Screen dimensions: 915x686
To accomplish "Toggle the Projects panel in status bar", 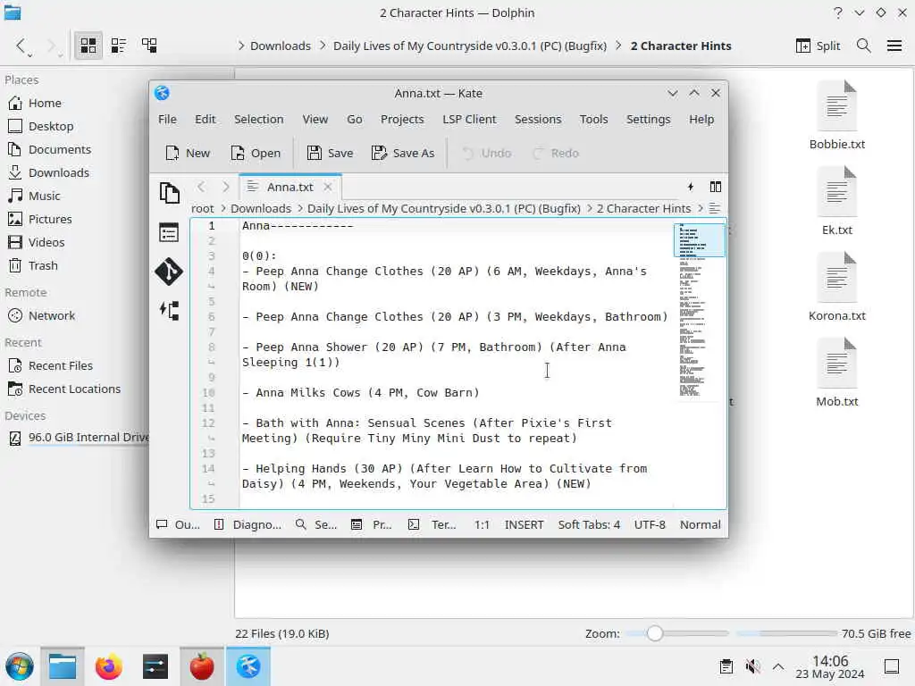I will click(x=371, y=524).
